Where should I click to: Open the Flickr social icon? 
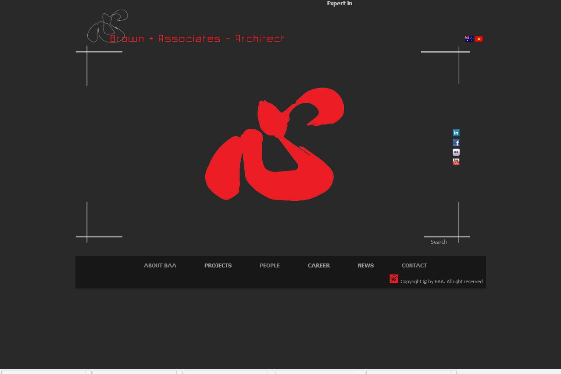coord(456,152)
